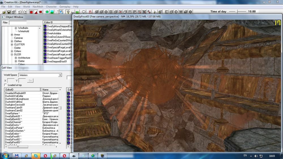283x159 pixels.
Task: Click the boxed C toolbar icon
Action: click(167, 12)
